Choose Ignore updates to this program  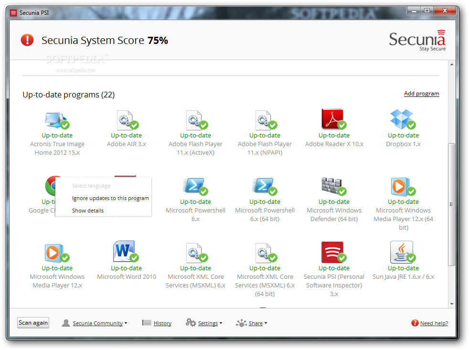pos(110,198)
